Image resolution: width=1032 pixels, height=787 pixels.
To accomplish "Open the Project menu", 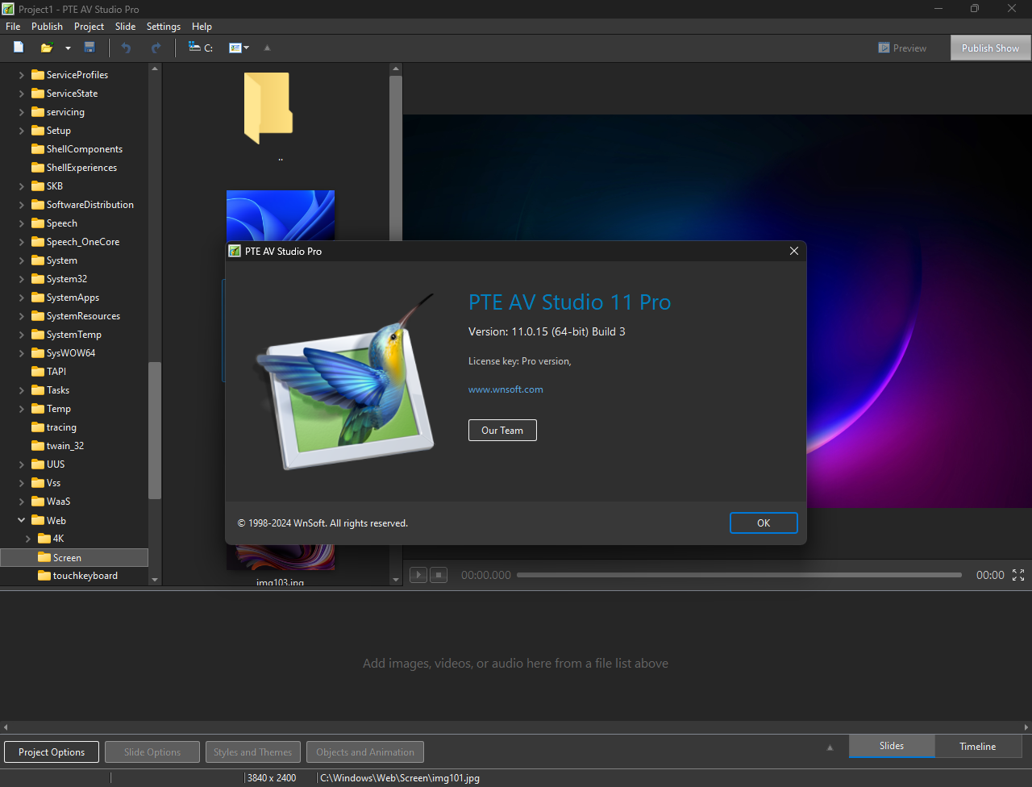I will (89, 27).
